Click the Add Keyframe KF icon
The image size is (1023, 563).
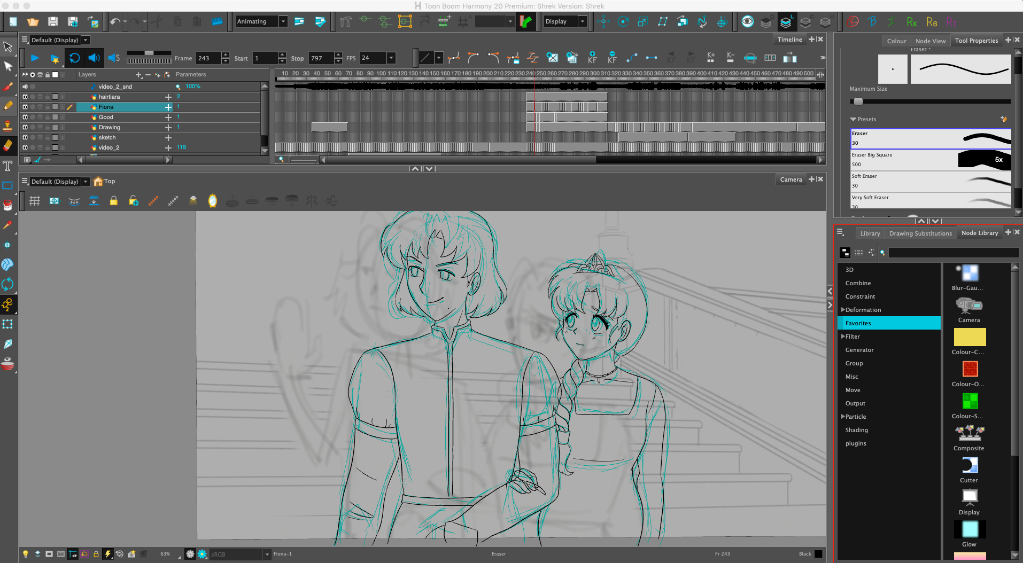pos(592,58)
